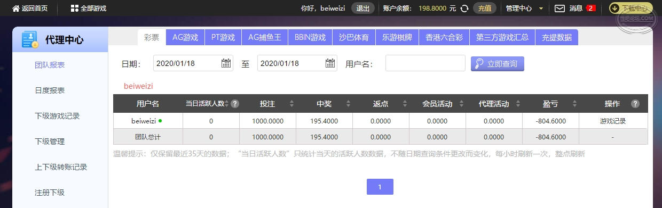Sort by 当日活跃人数 column arrows
The width and height of the screenshot is (662, 208).
point(227,104)
